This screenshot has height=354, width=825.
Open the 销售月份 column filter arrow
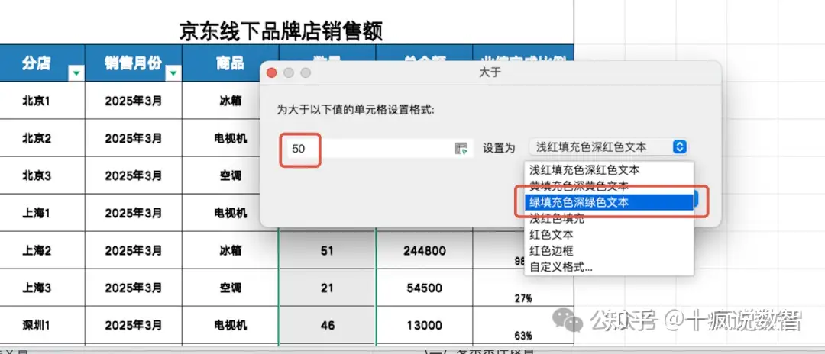(x=173, y=73)
